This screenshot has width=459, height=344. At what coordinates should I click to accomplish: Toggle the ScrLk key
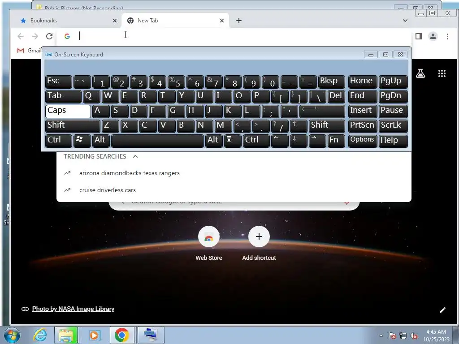pos(393,126)
